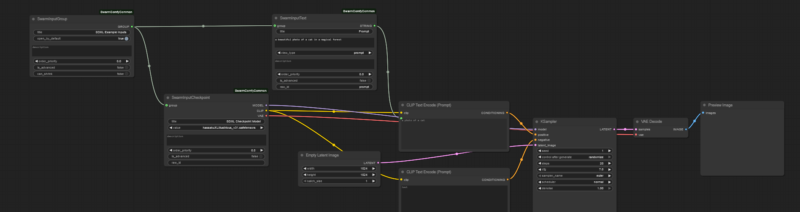
Task: Increase batch_size in Empty Latent Image
Action: [x=373, y=181]
